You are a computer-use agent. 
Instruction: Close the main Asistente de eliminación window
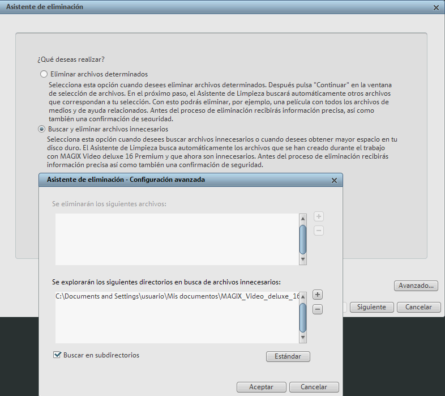[x=435, y=7]
